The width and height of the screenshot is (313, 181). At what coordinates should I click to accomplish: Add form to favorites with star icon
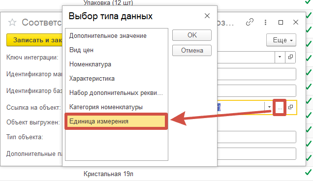tap(12, 22)
